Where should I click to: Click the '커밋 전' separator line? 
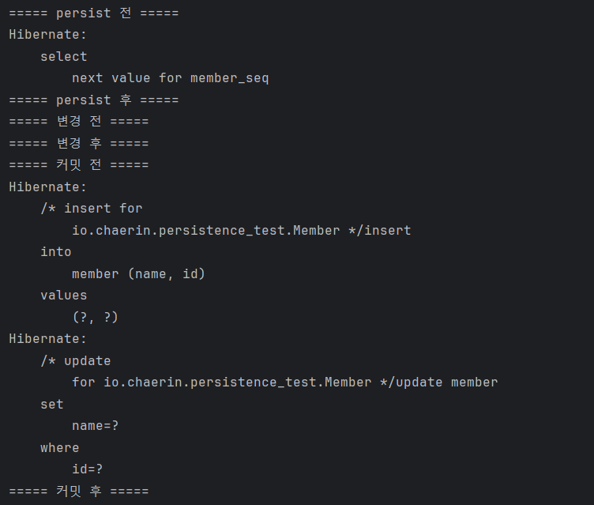[x=79, y=165]
